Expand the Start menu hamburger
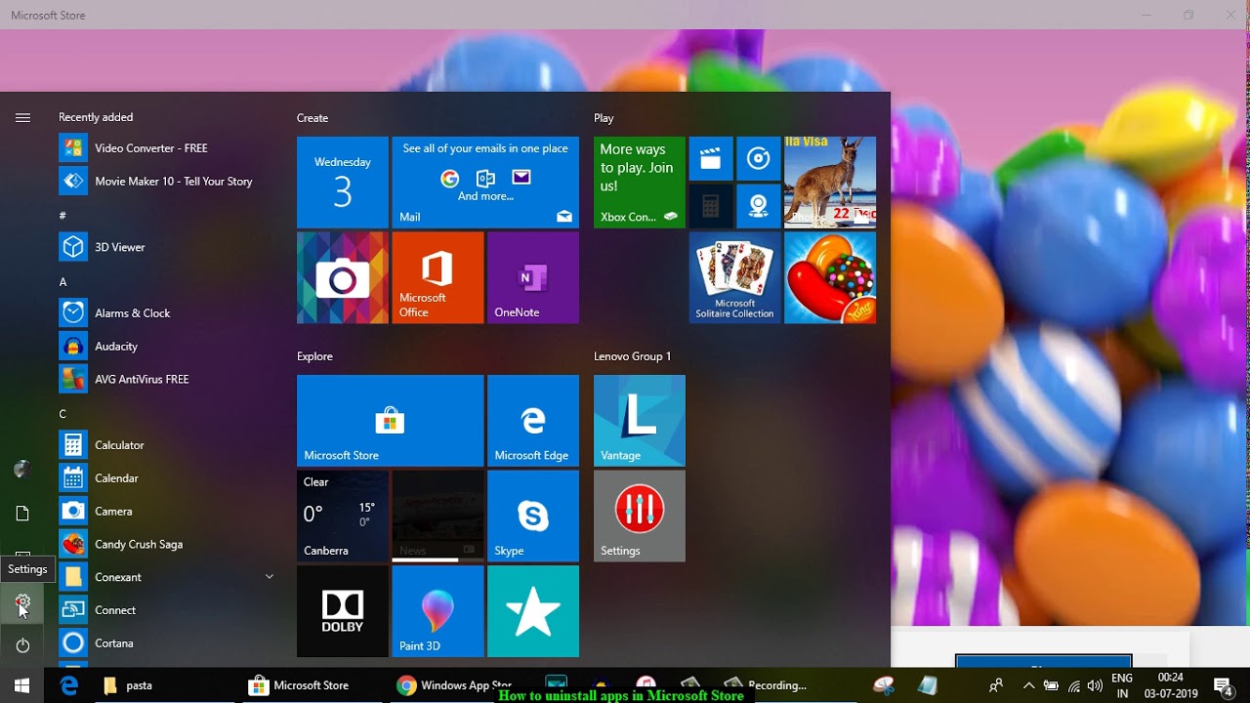1250x703 pixels. pos(22,117)
